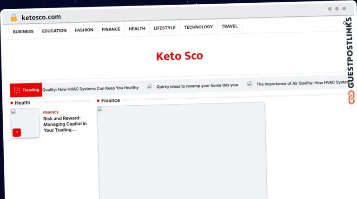This screenshot has height=199, width=357.
Task: Open Risk and Reward trading article
Action: [65, 124]
